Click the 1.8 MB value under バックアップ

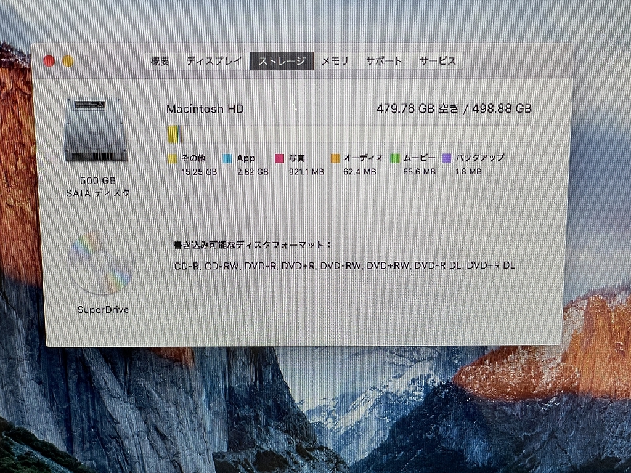(468, 172)
